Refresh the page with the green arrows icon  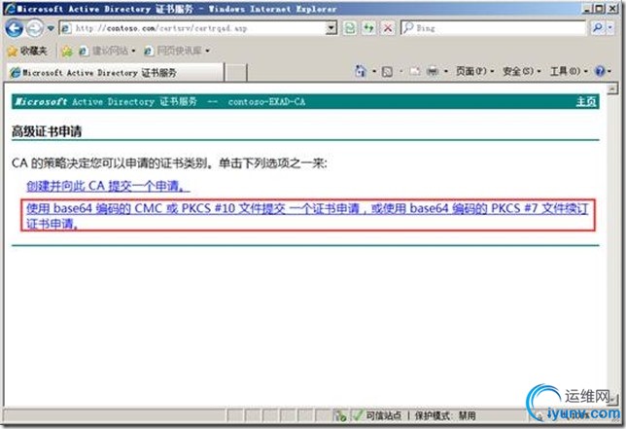pos(368,28)
